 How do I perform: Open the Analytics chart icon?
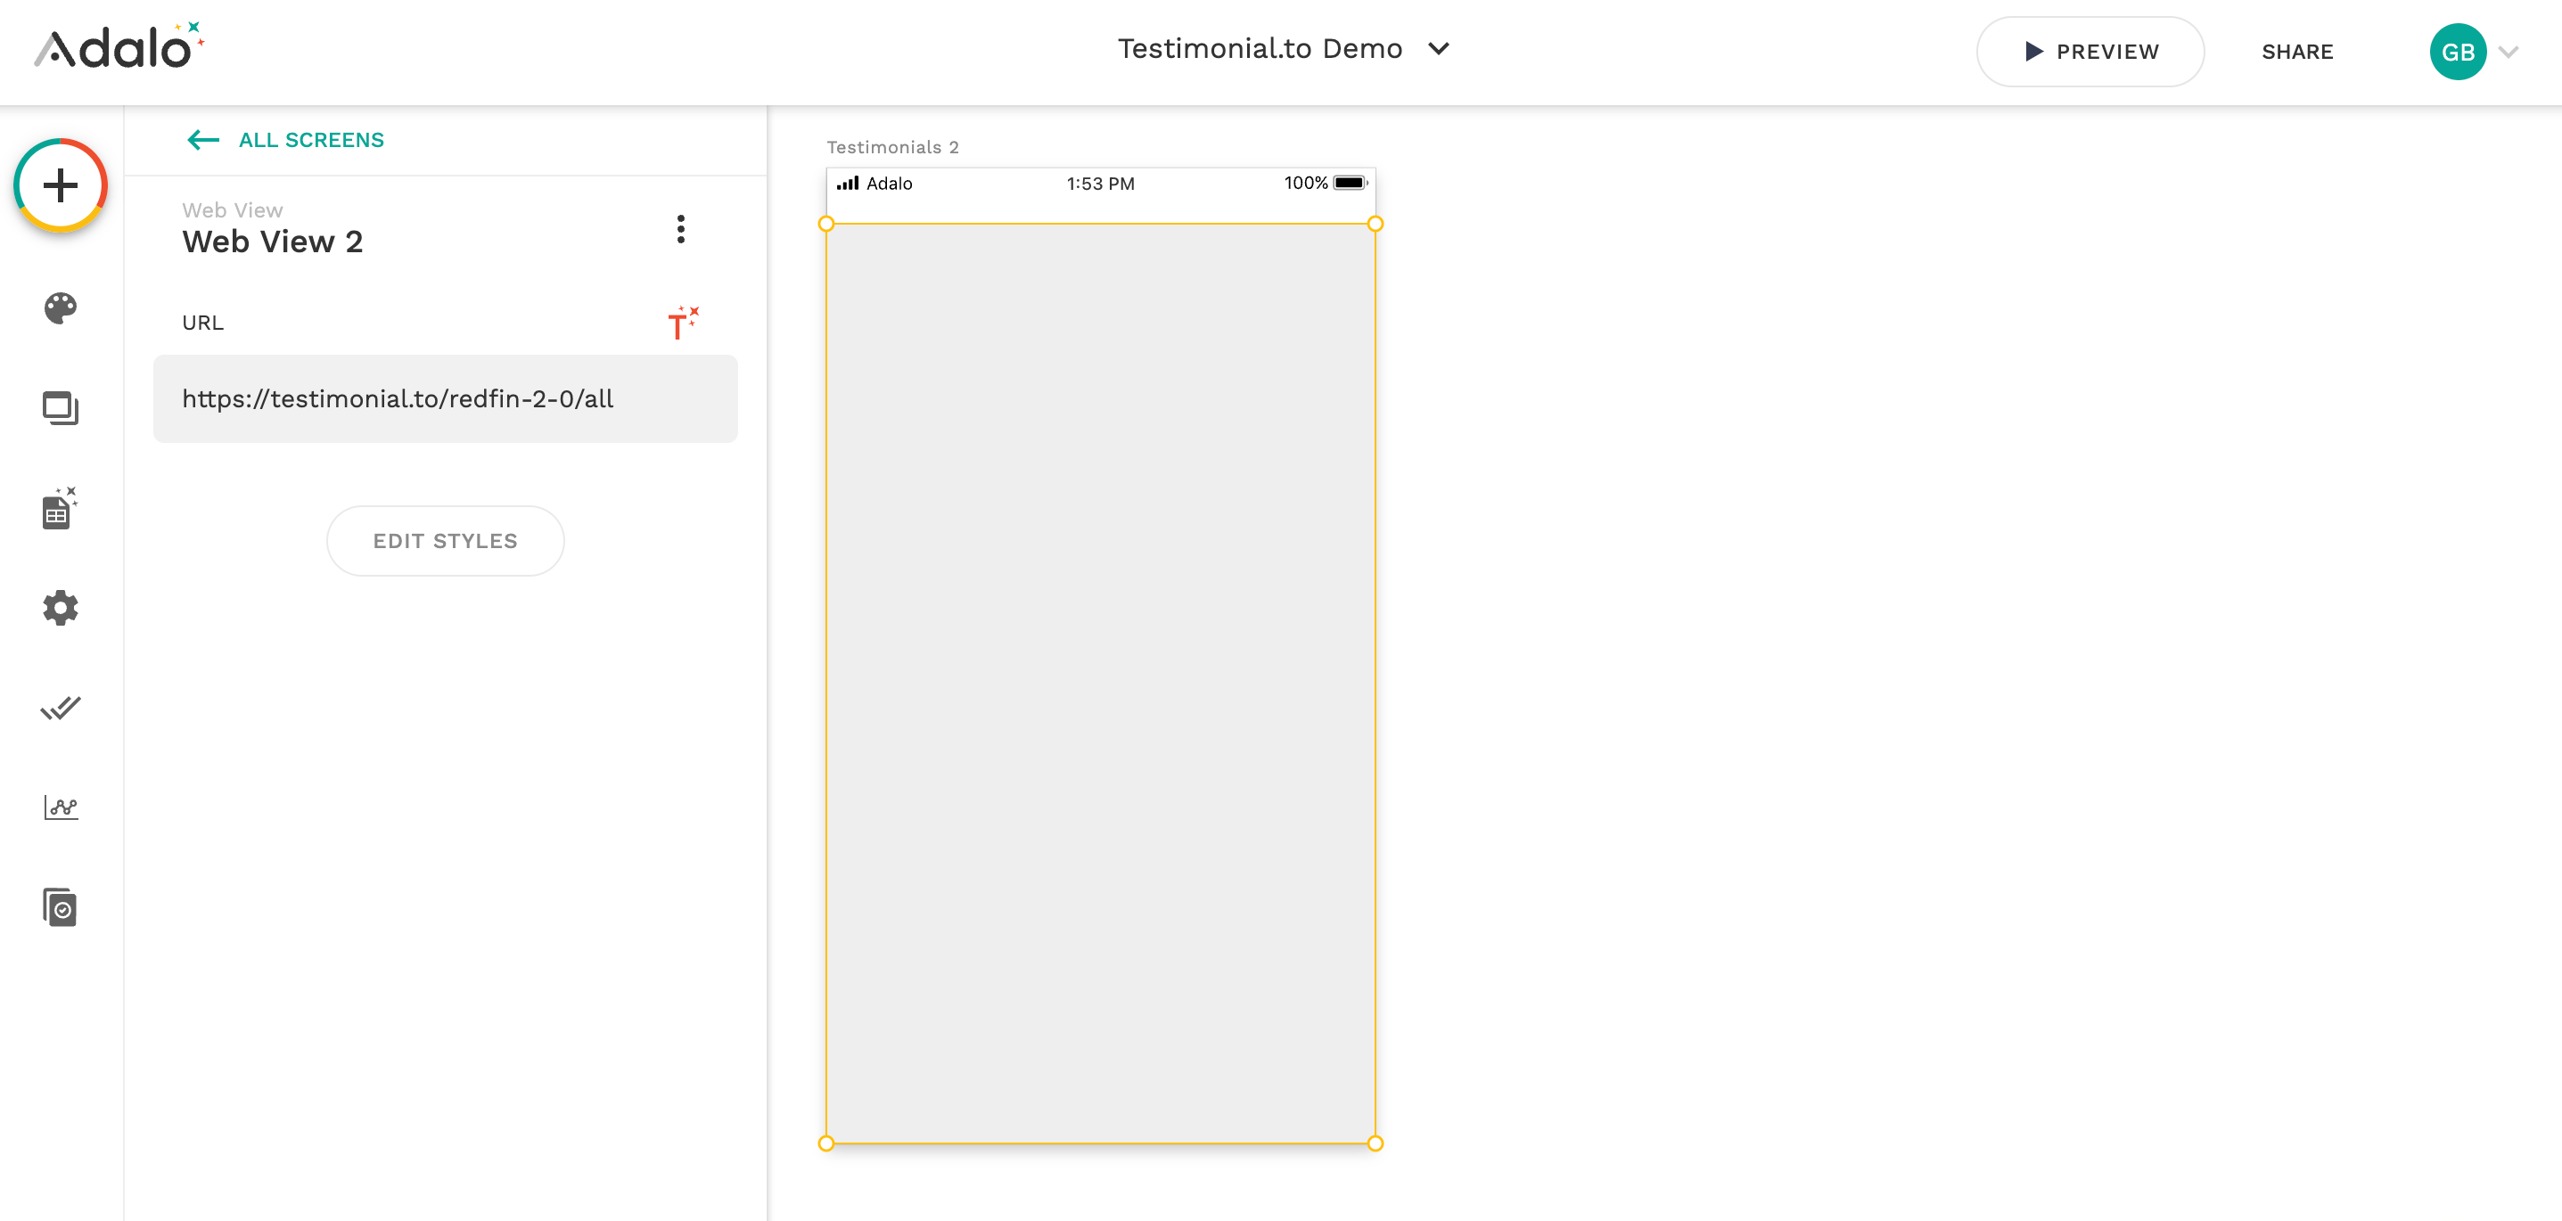[61, 807]
